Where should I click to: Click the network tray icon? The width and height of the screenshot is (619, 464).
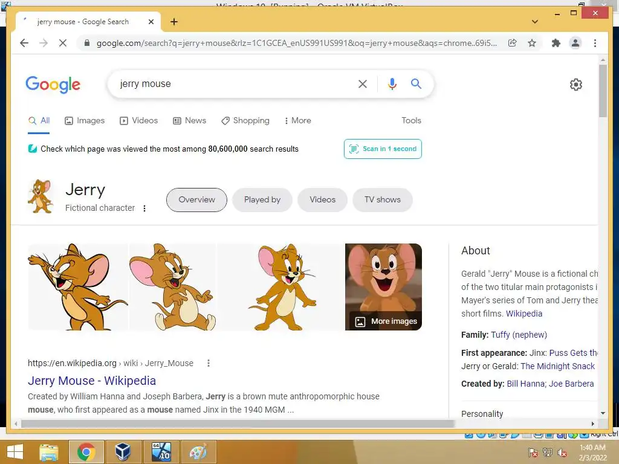tap(548, 453)
